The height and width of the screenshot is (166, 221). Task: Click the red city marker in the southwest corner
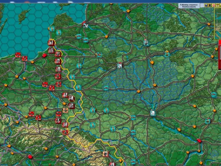pyautogui.click(x=30, y=157)
